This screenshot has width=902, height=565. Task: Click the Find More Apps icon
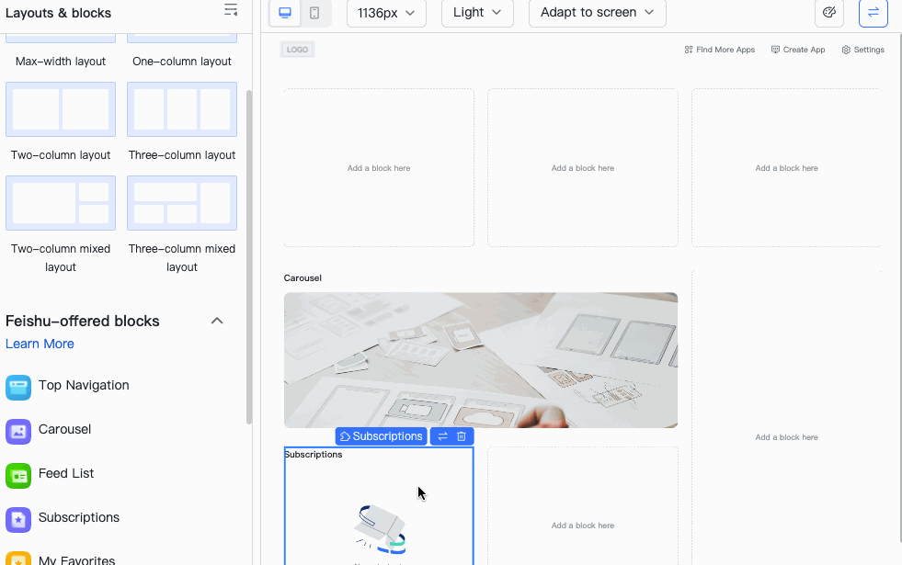(689, 50)
